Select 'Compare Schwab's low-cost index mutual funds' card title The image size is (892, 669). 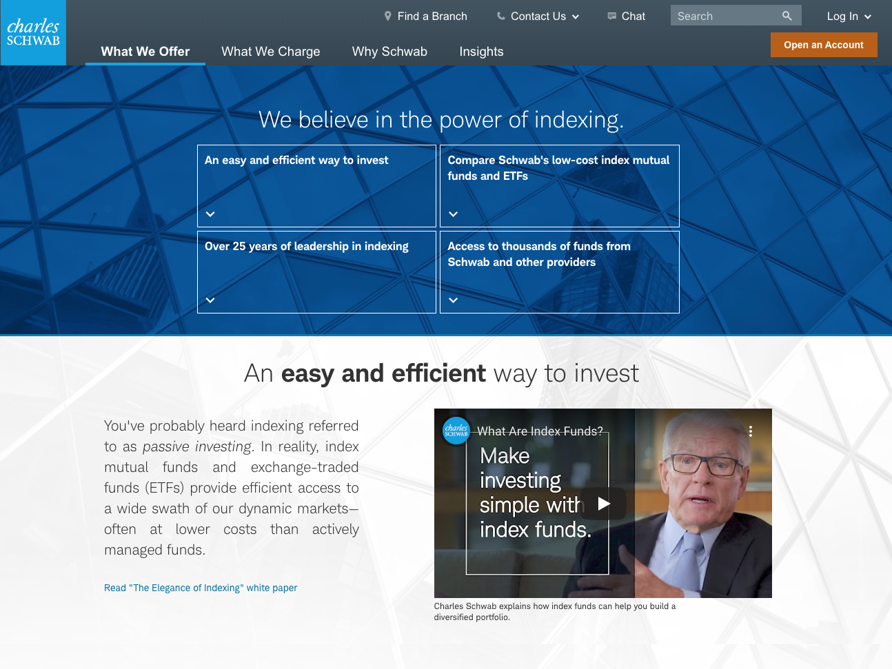[x=558, y=168]
